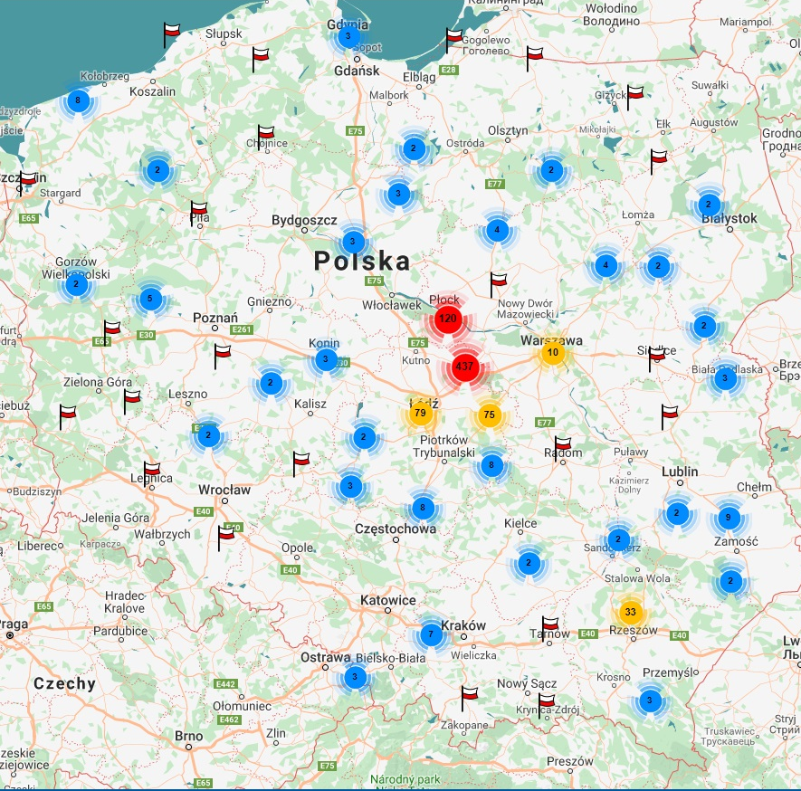Click the red 120 cluster near Płock
801x791 pixels.
tap(447, 319)
